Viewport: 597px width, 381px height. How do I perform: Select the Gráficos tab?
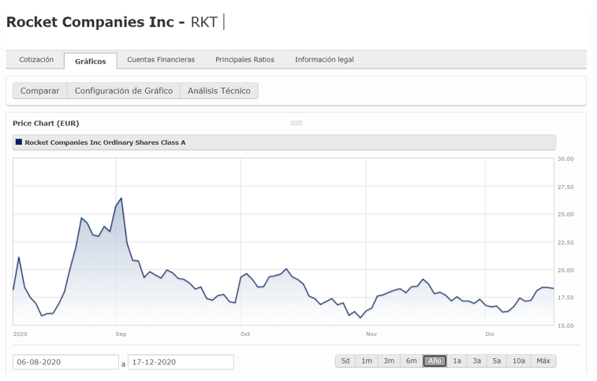(90, 61)
